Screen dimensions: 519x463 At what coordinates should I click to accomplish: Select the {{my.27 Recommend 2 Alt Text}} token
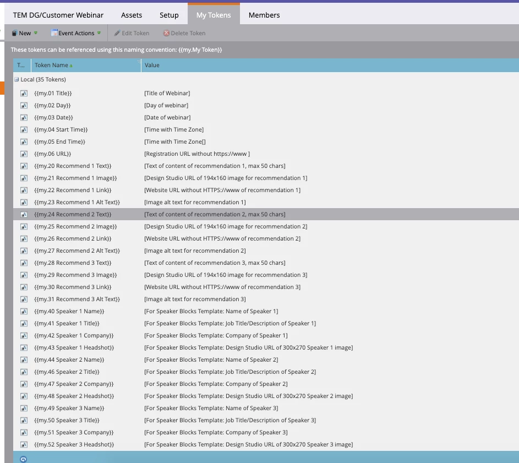point(77,250)
